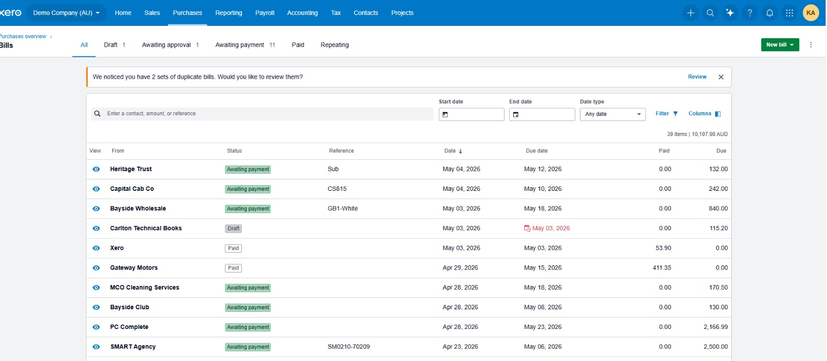View the Gateway Motors bill via eye icon

pyautogui.click(x=96, y=268)
